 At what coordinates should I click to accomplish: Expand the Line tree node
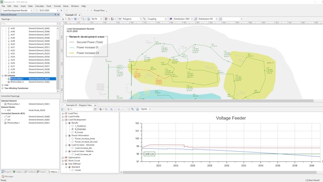3,85
